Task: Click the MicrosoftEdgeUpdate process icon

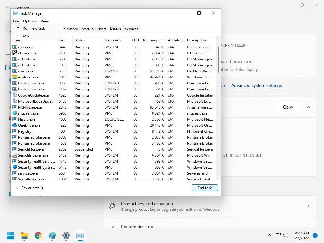Action: click(x=15, y=101)
